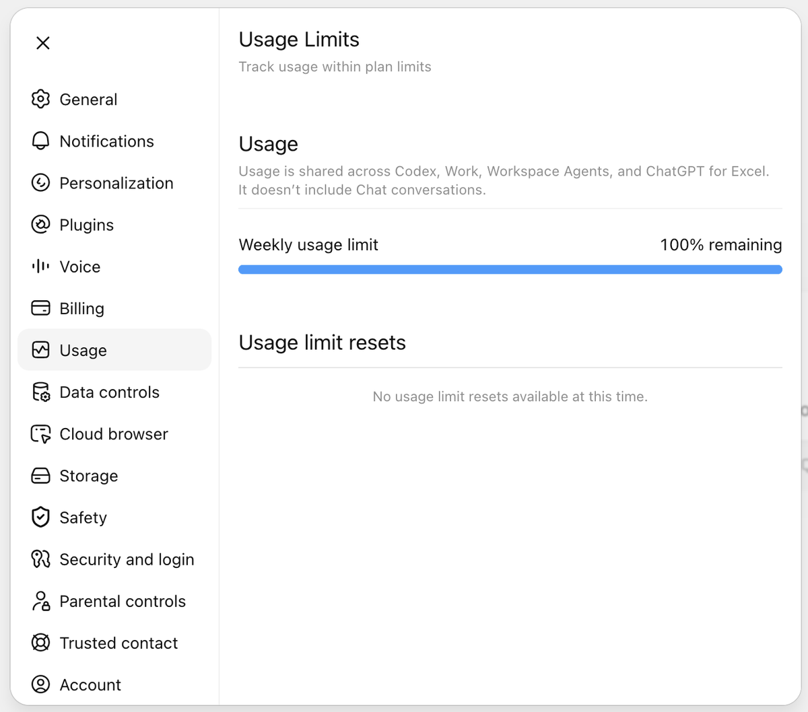Open the Billing section label
The height and width of the screenshot is (712, 808).
coord(81,308)
